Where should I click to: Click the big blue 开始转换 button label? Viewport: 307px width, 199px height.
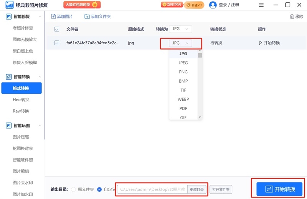point(285,189)
